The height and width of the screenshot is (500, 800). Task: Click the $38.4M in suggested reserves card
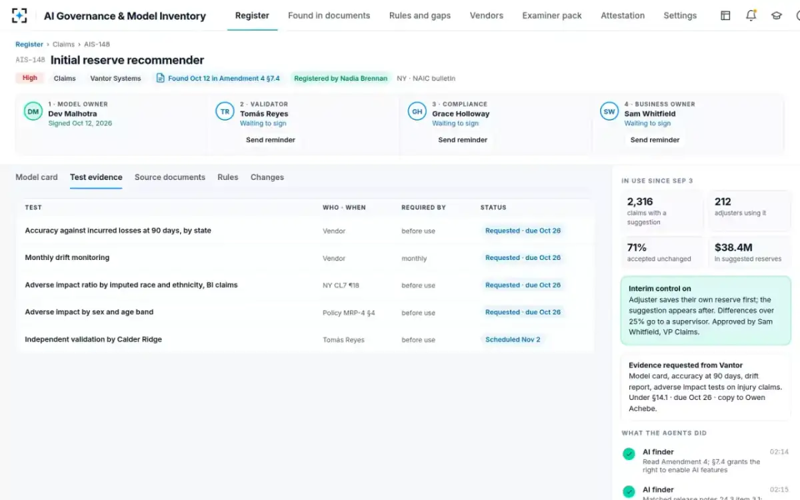click(749, 253)
